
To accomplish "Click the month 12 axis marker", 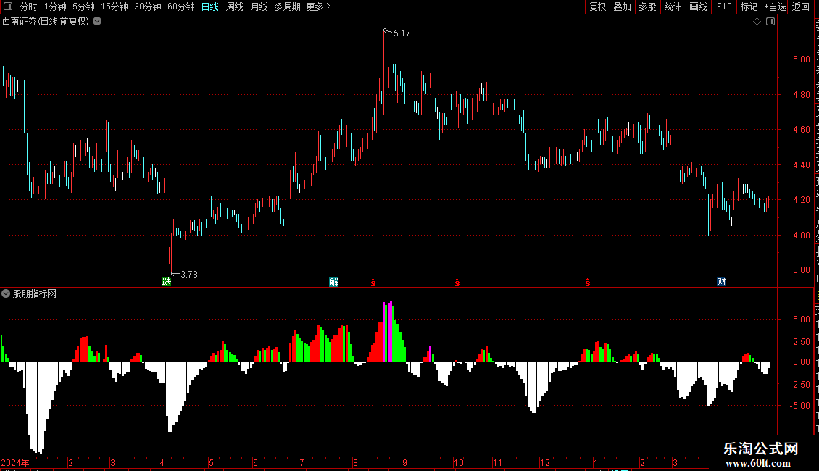I will 545,463.
